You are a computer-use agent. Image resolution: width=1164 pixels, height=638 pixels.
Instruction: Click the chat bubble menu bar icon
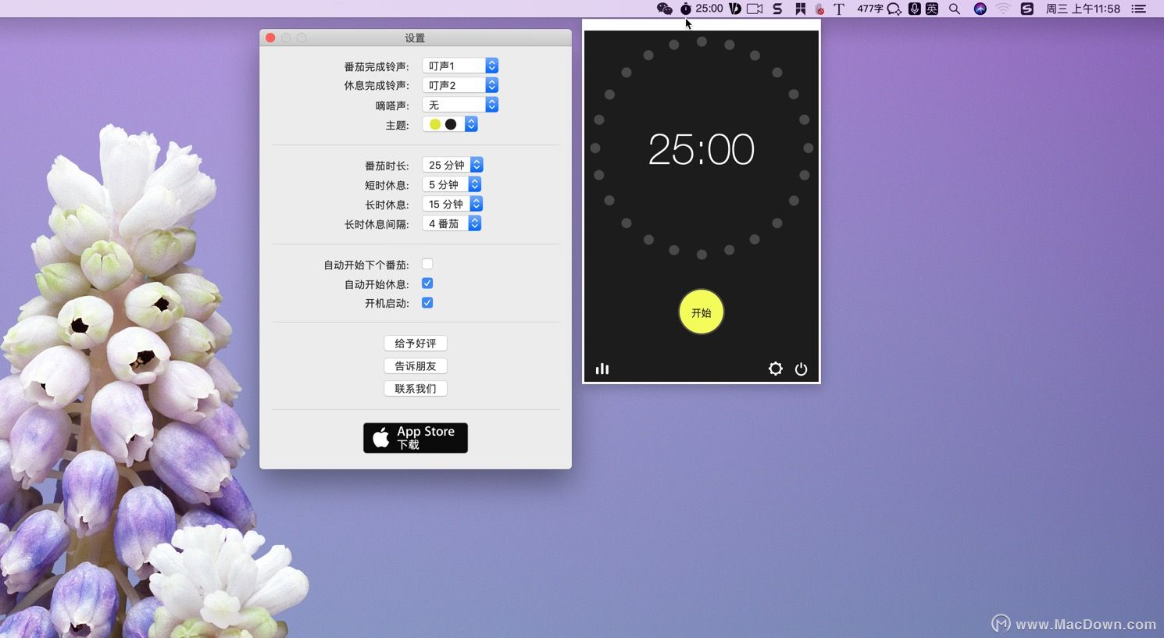pos(894,9)
